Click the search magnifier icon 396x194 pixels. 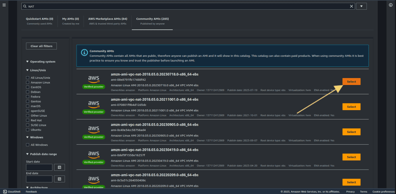[x=25, y=6]
